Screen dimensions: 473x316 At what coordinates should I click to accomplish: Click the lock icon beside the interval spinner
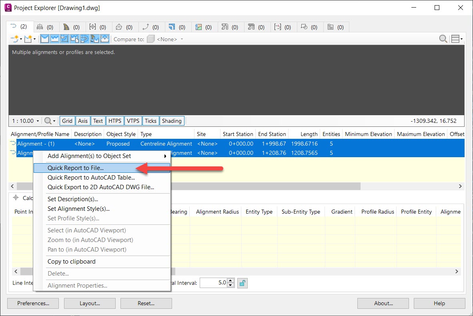click(242, 283)
